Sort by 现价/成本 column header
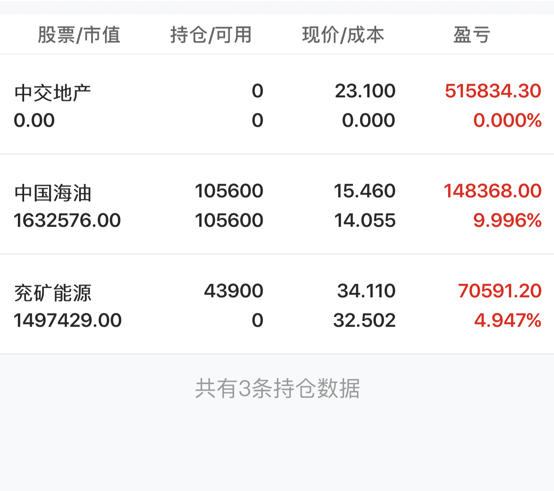554x491 pixels. point(343,35)
